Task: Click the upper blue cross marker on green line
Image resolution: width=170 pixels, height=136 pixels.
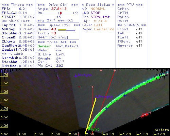Action: (x=125, y=96)
